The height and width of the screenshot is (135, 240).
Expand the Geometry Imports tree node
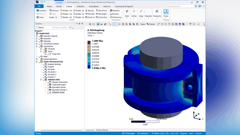pos(37,36)
